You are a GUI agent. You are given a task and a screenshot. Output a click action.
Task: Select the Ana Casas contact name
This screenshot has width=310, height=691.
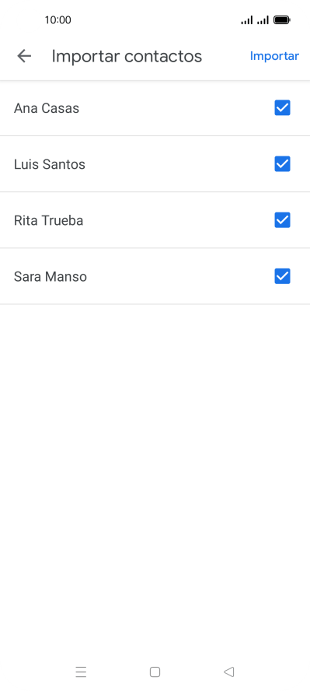(x=47, y=108)
